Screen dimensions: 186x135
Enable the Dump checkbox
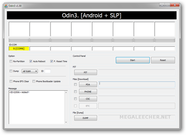click(11, 71)
